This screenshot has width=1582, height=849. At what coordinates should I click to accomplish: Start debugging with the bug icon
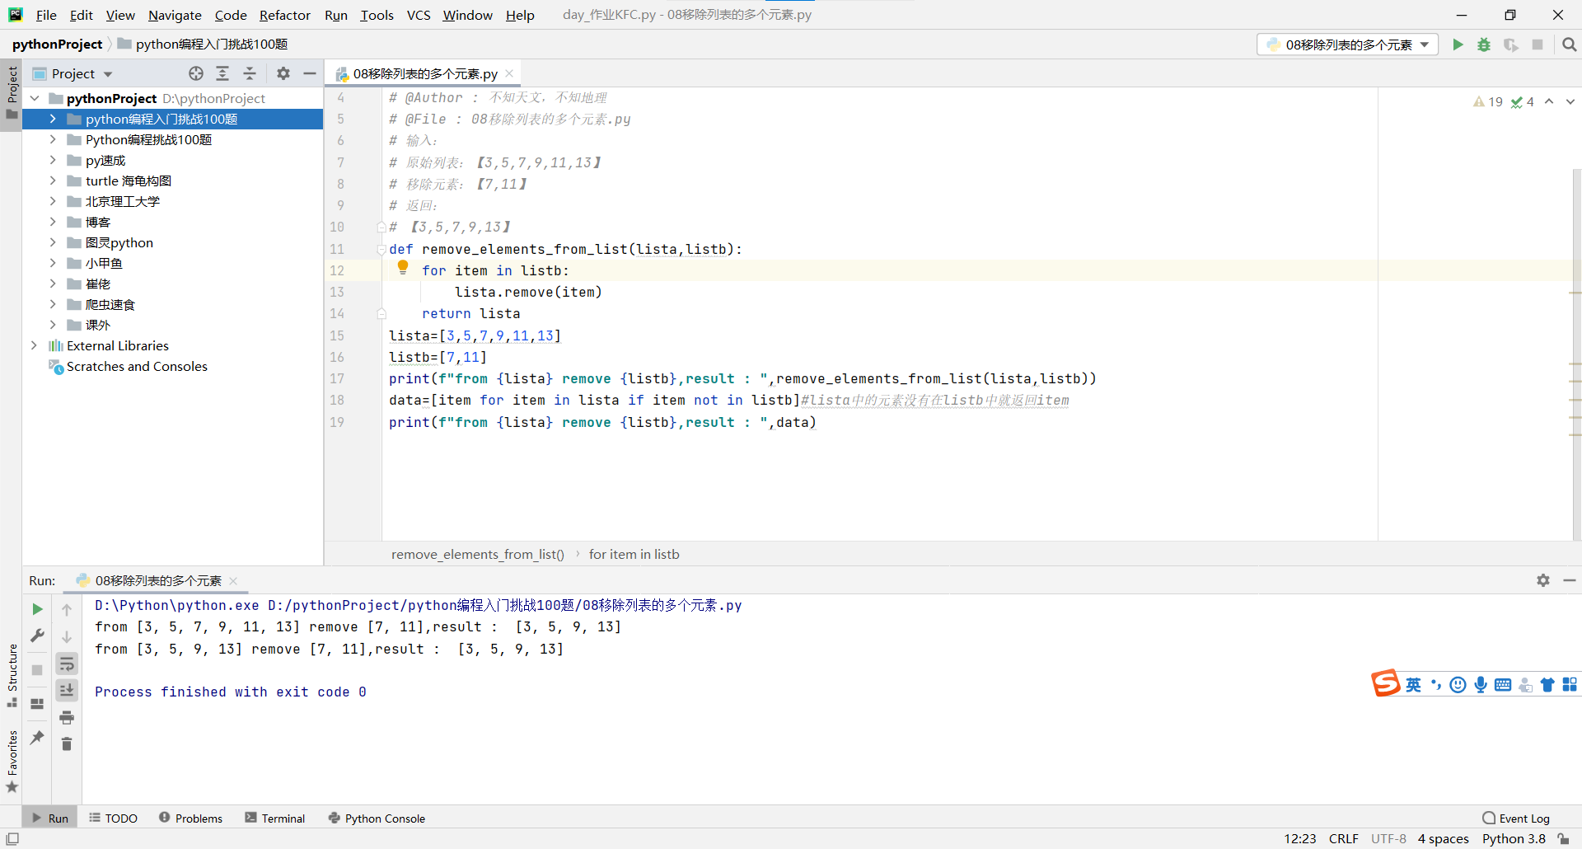pyautogui.click(x=1484, y=45)
